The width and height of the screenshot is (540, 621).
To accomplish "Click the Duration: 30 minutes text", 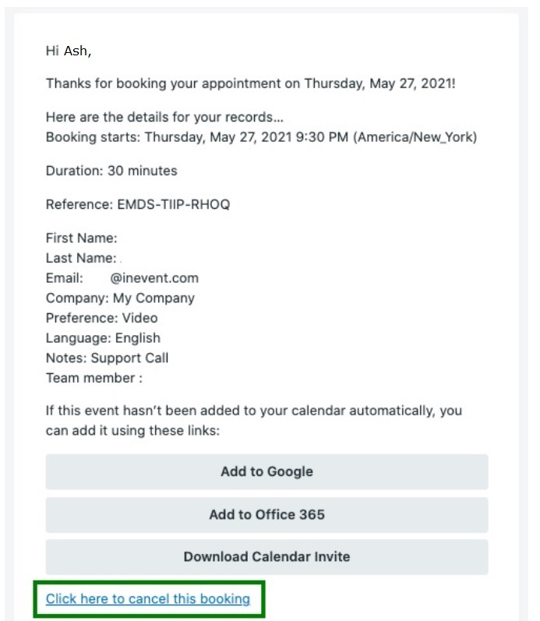I will [111, 171].
